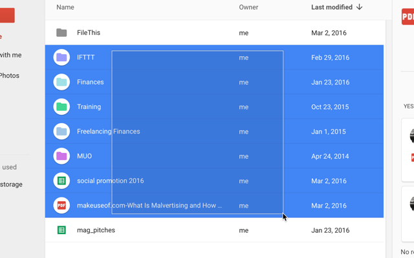Viewport: 414px width, 258px height.
Task: Select the FileThis folder row
Action: coord(214,33)
